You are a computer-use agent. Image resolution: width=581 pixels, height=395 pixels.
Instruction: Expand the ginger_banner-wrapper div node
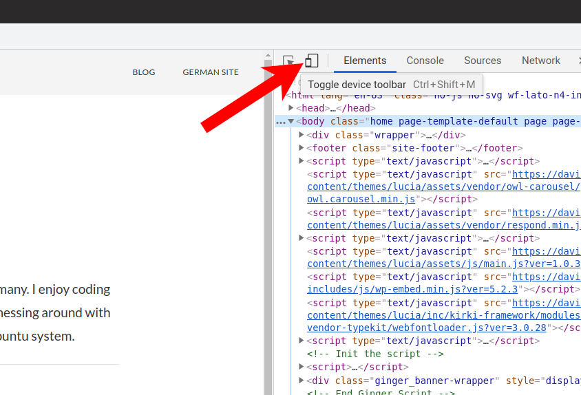coord(302,381)
